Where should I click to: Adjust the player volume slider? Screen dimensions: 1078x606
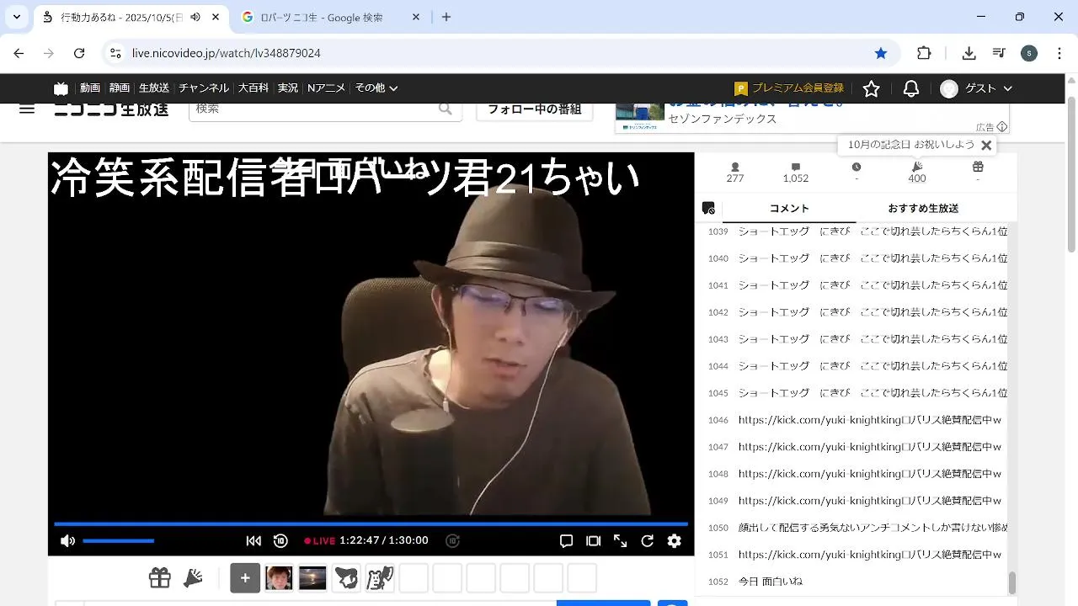tap(119, 541)
